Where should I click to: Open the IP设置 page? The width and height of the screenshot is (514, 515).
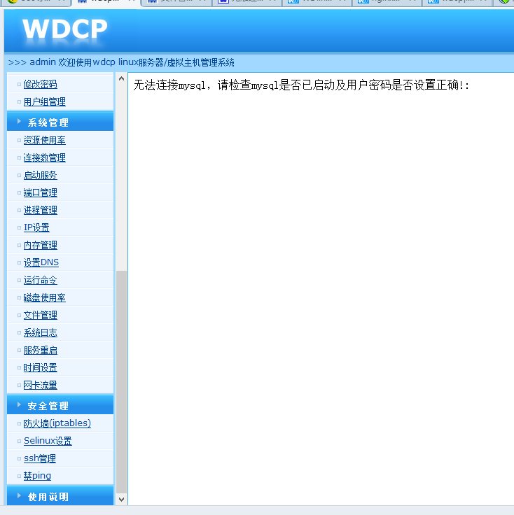click(x=36, y=227)
